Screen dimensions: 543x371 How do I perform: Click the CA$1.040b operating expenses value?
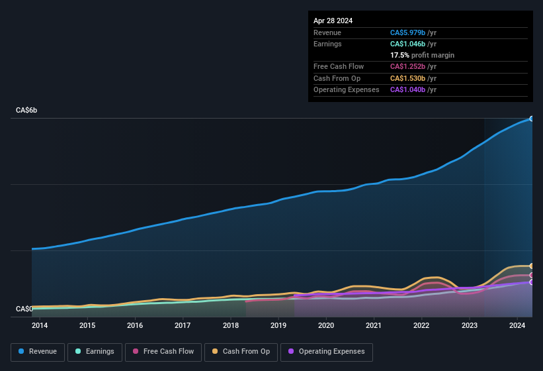pos(407,90)
